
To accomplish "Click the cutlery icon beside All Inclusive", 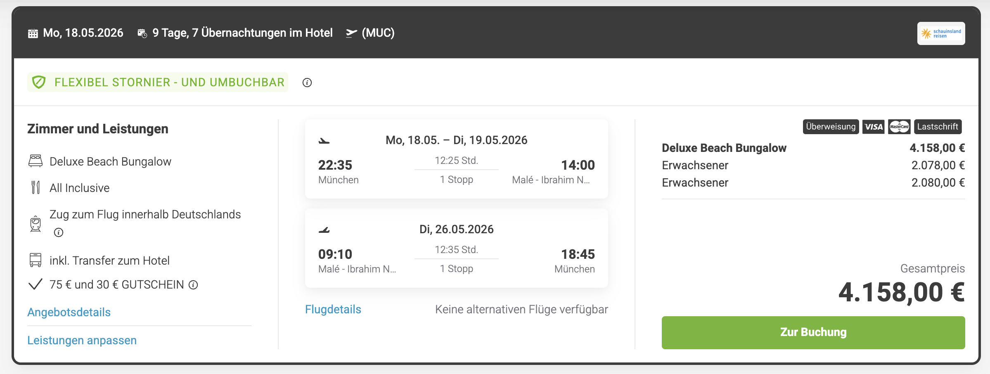I will [36, 187].
